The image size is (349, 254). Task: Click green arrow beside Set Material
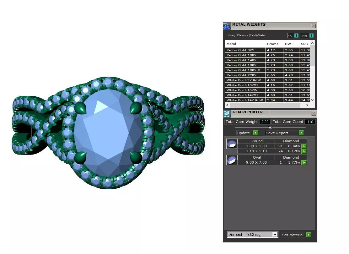coord(309,235)
